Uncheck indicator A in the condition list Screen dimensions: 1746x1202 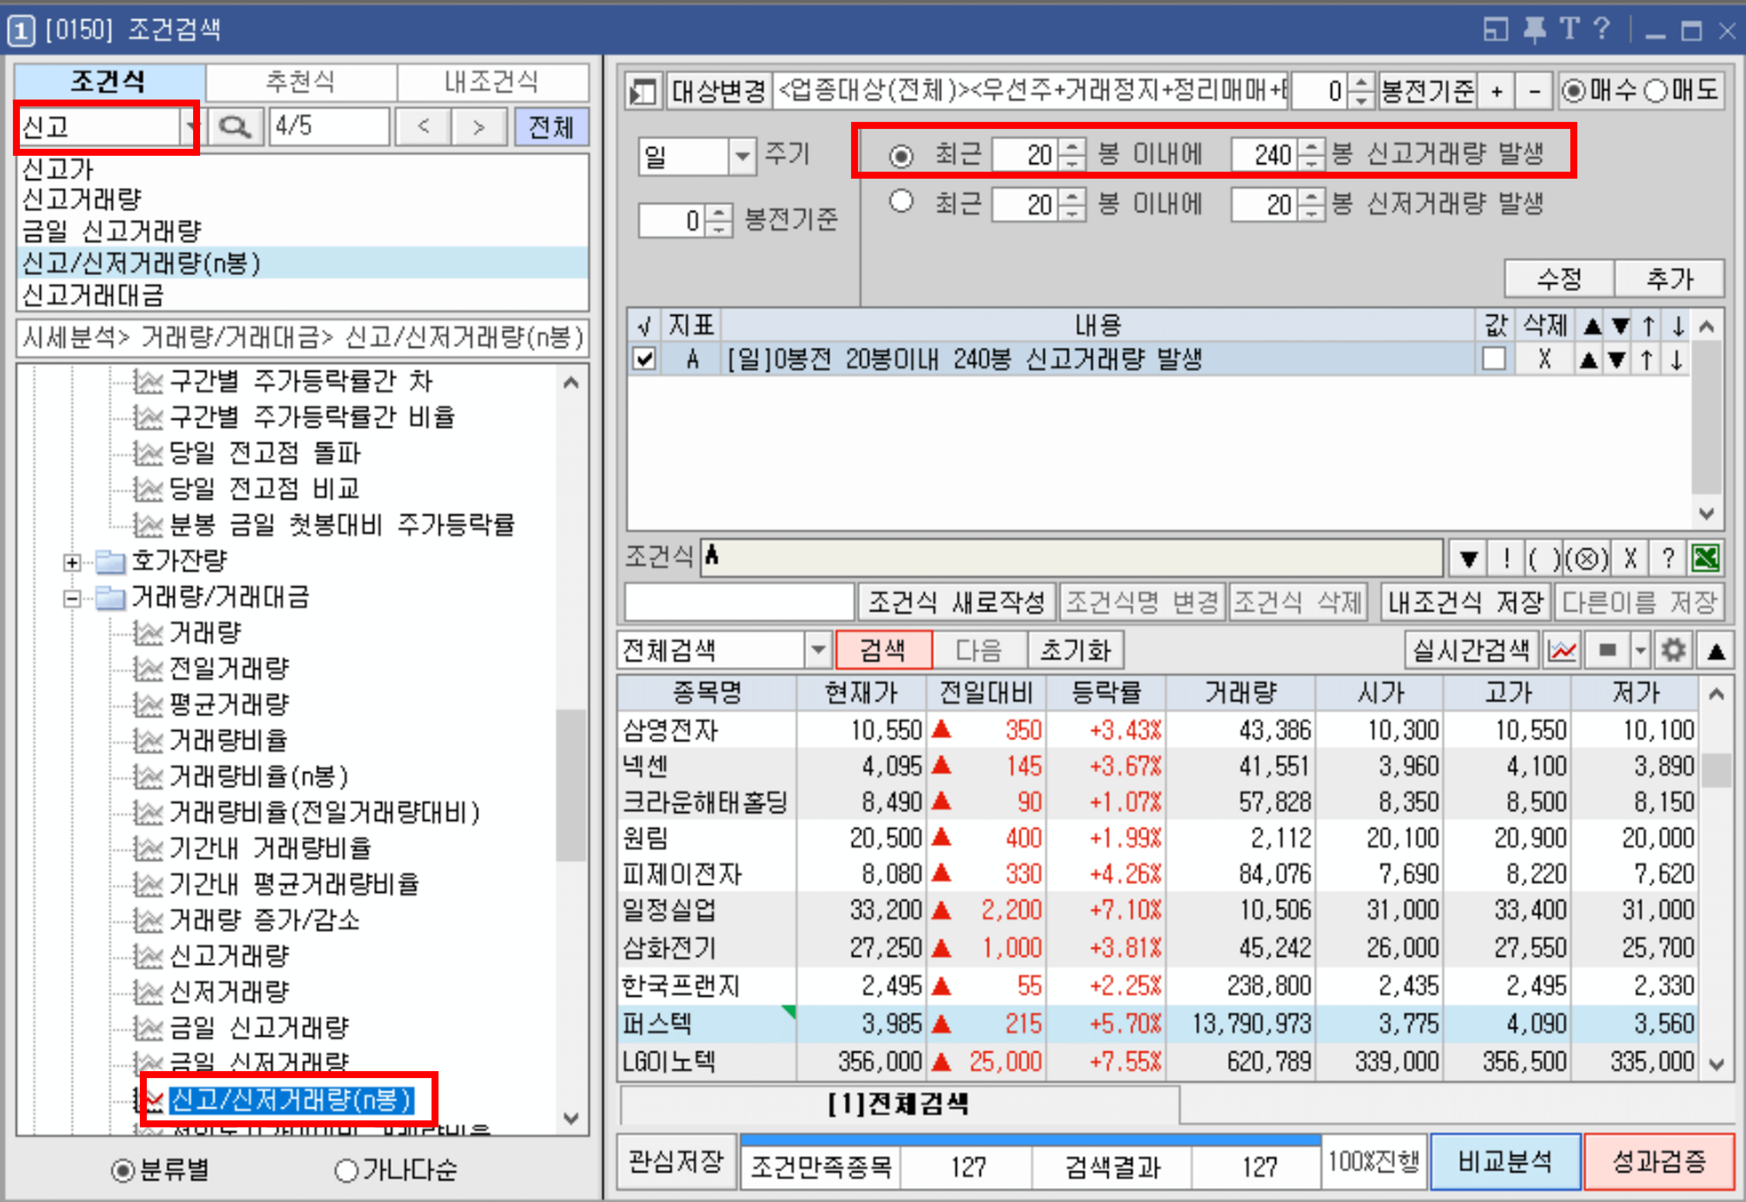643,359
